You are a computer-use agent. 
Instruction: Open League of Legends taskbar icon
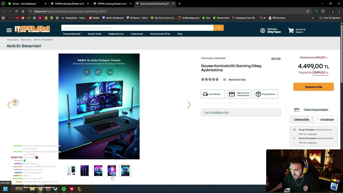(x=80, y=189)
